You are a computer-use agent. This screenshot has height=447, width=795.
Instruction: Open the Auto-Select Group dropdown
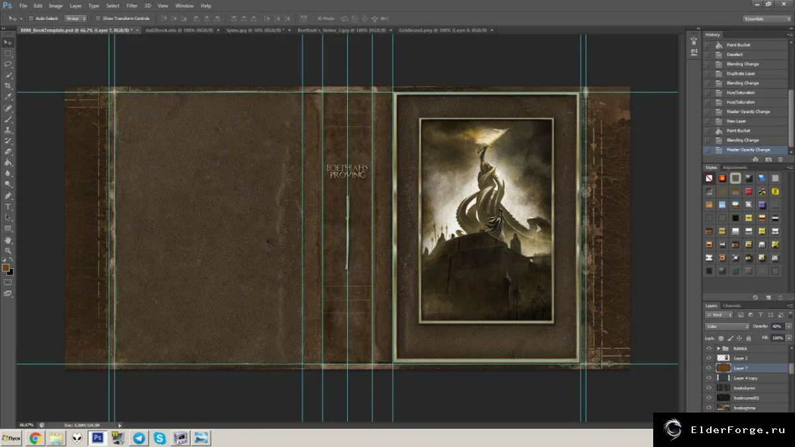pyautogui.click(x=76, y=19)
